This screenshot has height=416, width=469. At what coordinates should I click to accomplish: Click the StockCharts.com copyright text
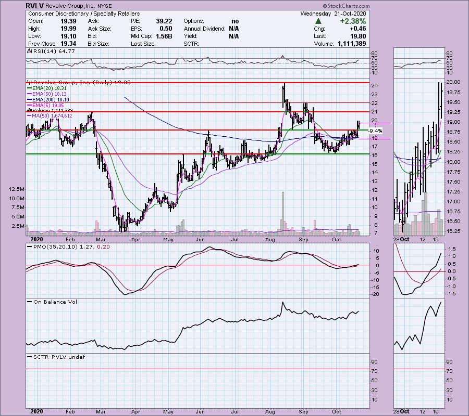tap(346, 6)
